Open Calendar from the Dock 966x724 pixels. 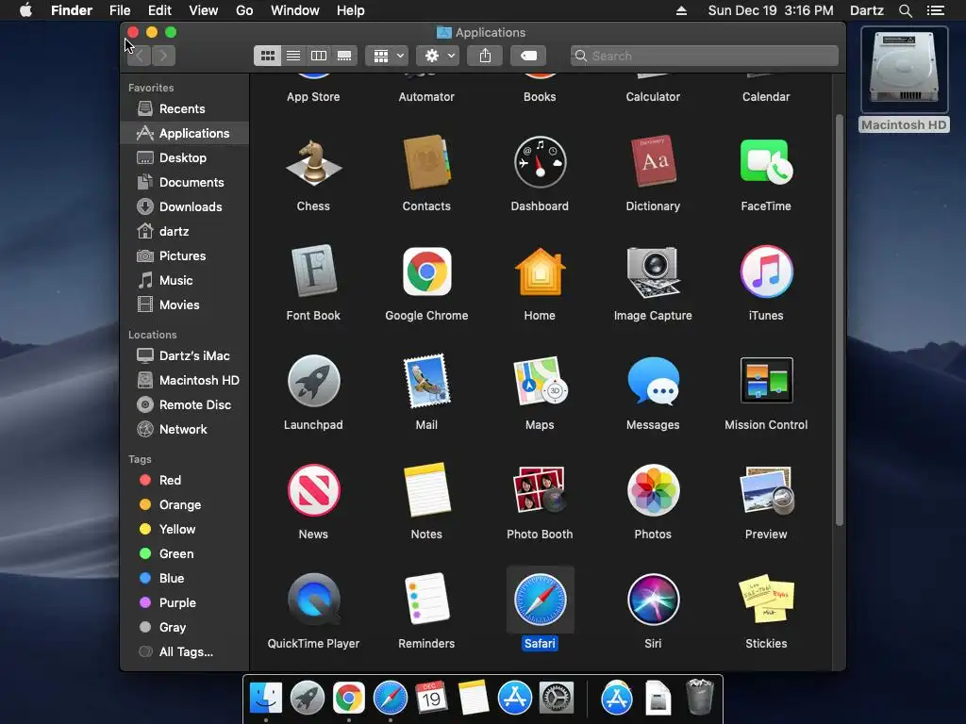click(431, 698)
